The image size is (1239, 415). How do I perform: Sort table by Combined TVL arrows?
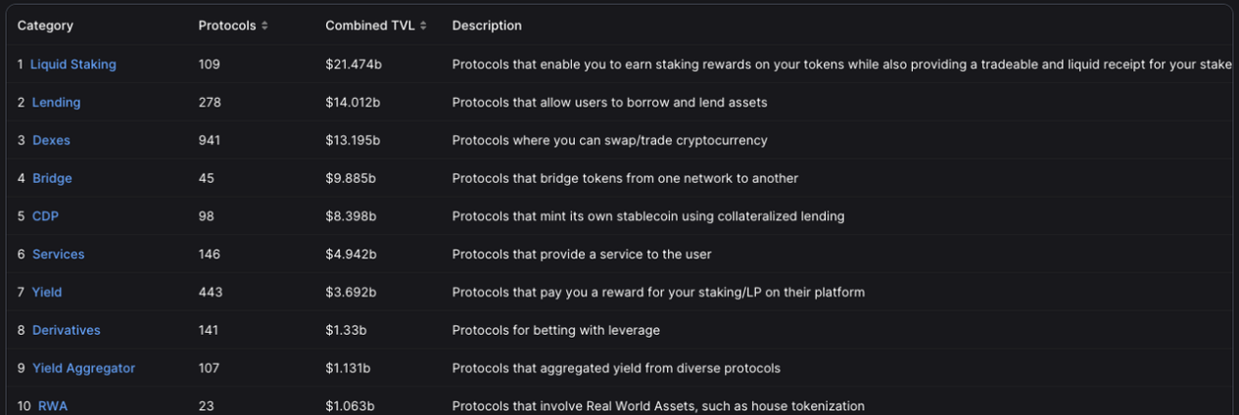(x=423, y=25)
